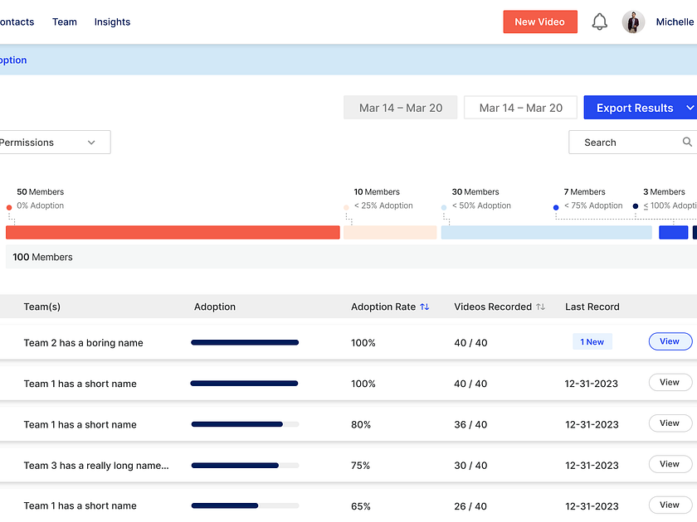Click the search magnifier icon
Image resolution: width=697 pixels, height=522 pixels.
click(688, 142)
